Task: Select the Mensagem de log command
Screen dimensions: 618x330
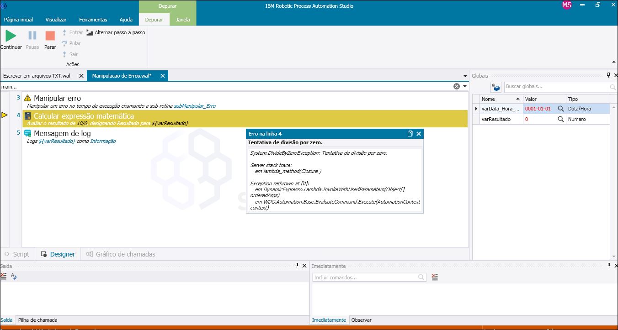Action: pyautogui.click(x=245, y=136)
